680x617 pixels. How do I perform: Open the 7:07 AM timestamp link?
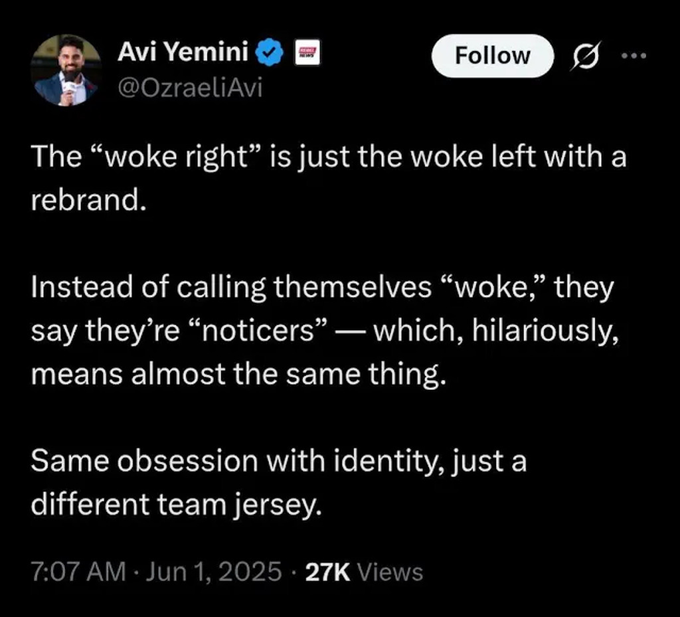click(78, 572)
